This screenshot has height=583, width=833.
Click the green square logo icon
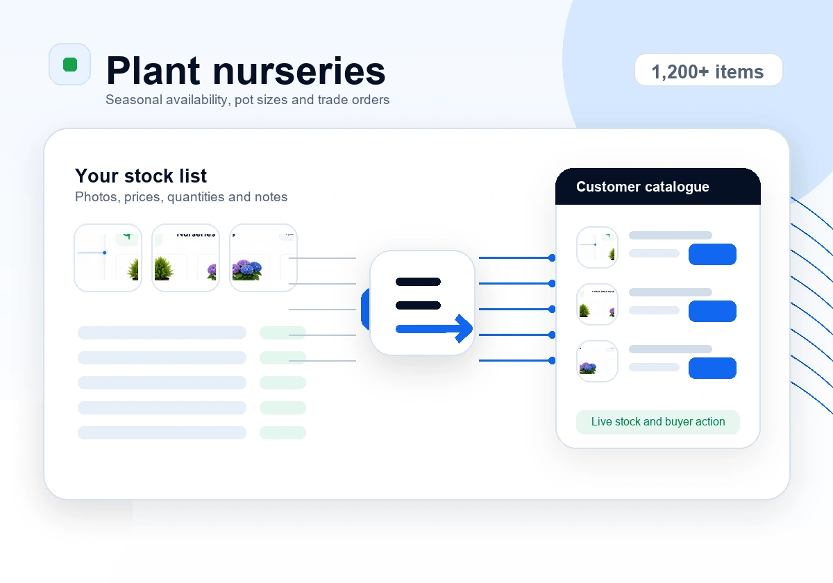point(69,65)
